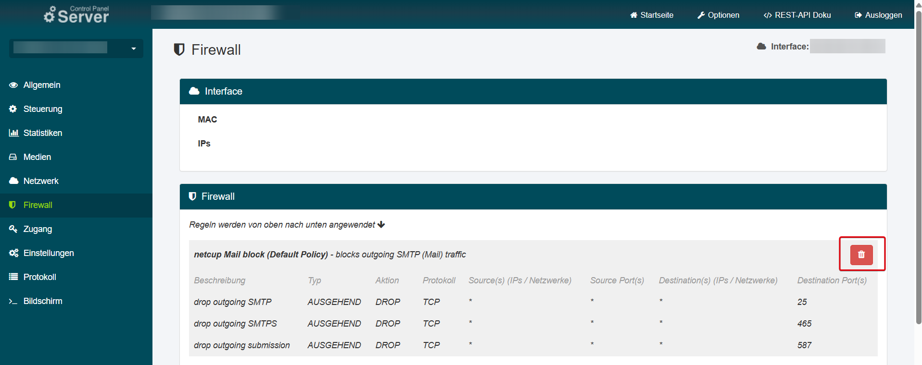Click the Interface panel header
922x365 pixels.
(x=533, y=91)
